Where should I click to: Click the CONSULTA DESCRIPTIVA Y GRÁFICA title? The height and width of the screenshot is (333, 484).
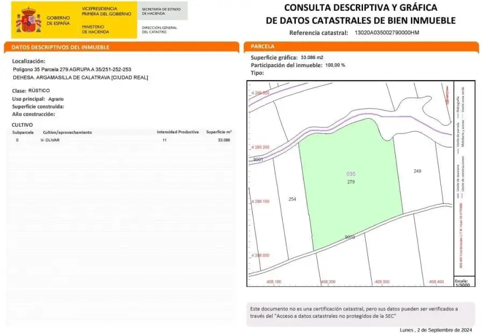click(361, 14)
